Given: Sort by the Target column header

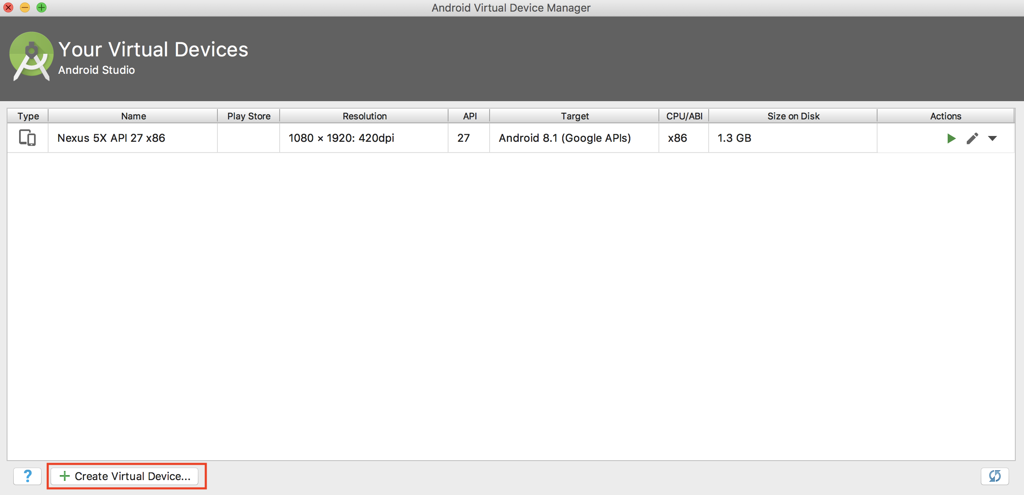Looking at the screenshot, I should tap(575, 116).
